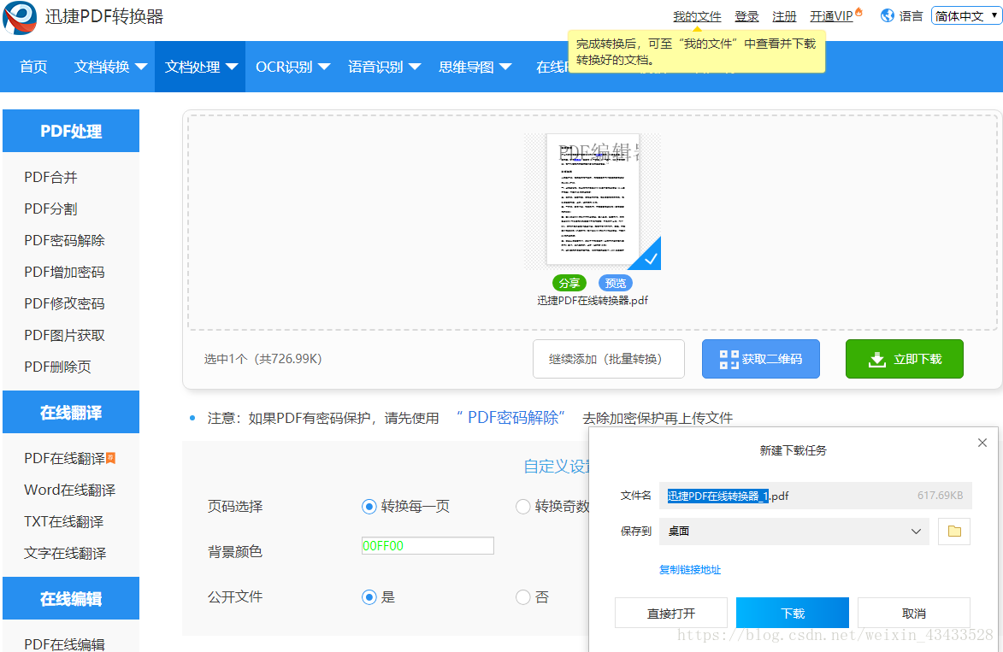Open the folder browse icon in download dialog
The height and width of the screenshot is (652, 1003).
(953, 532)
